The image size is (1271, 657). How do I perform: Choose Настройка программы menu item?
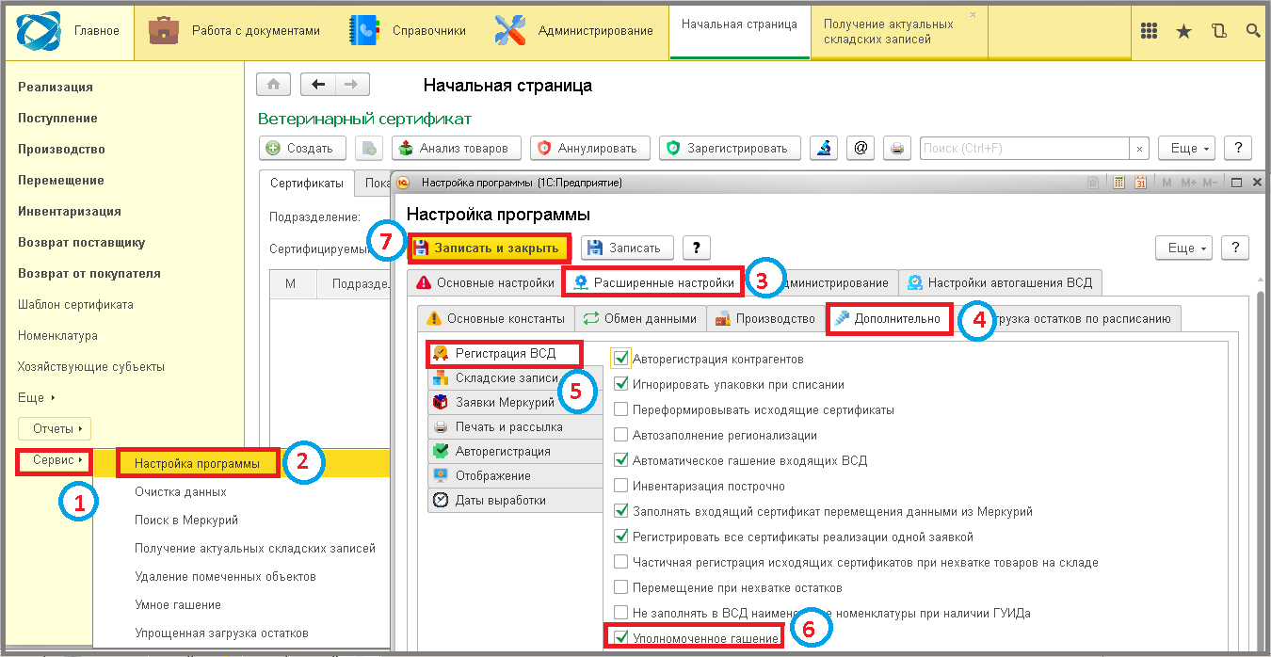pyautogui.click(x=198, y=463)
